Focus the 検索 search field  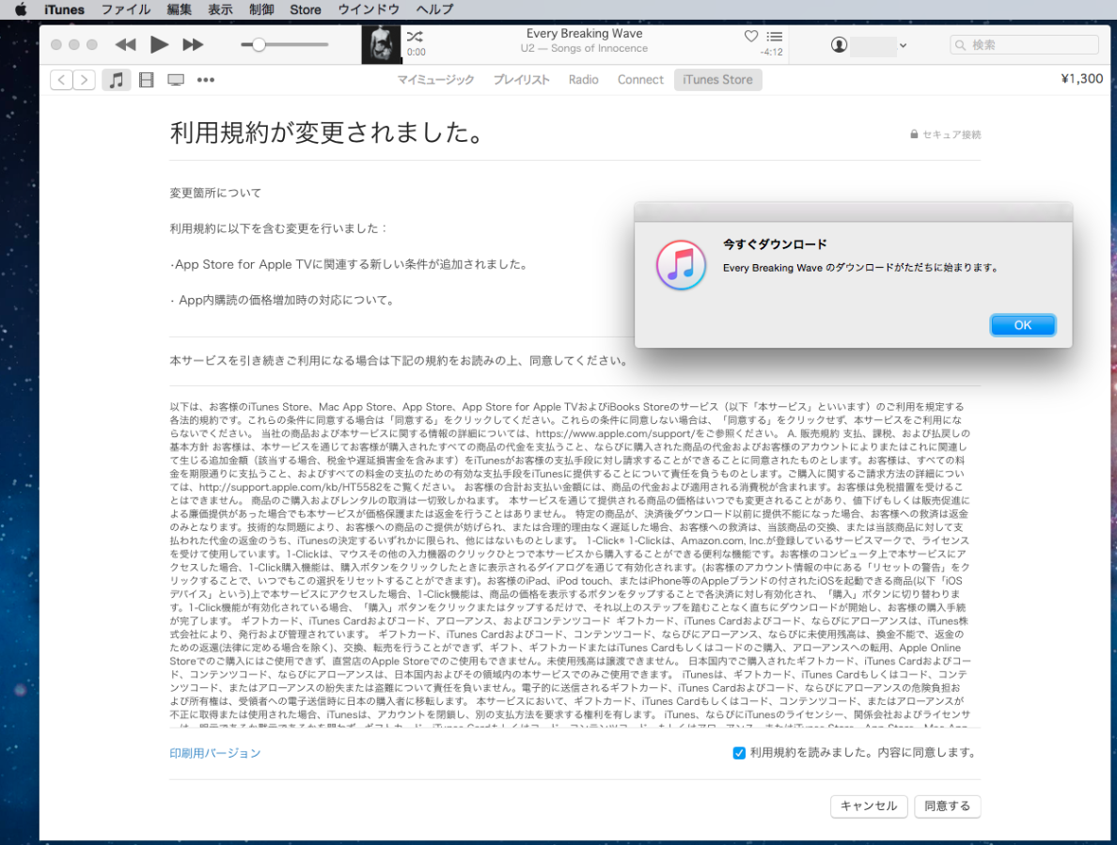(x=1025, y=45)
